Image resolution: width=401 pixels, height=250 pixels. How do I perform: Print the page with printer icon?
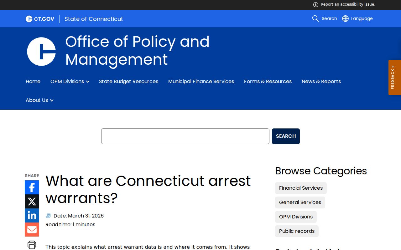32,245
